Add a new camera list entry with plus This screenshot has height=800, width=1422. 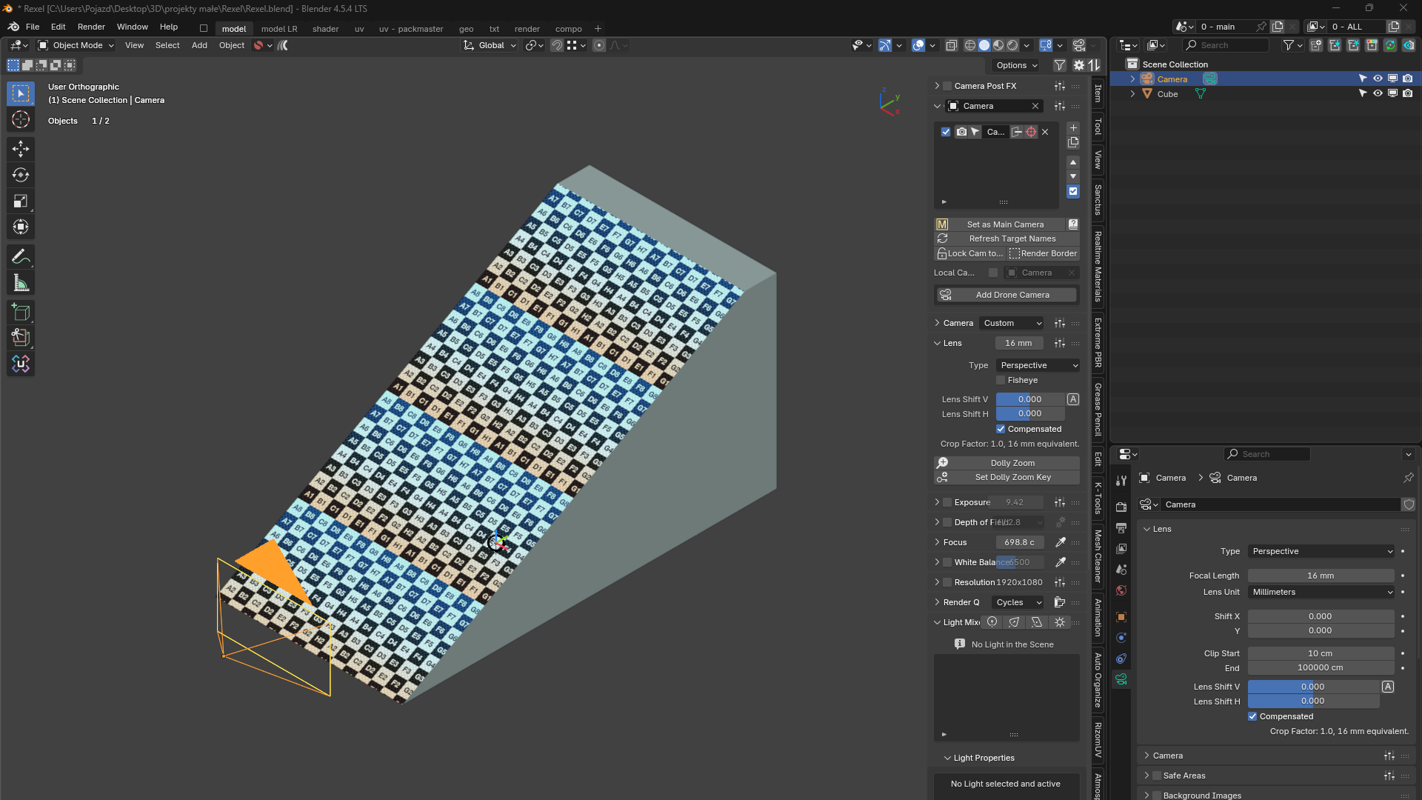pyautogui.click(x=1073, y=127)
